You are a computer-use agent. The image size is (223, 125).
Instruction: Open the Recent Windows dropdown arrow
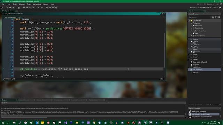220,108
